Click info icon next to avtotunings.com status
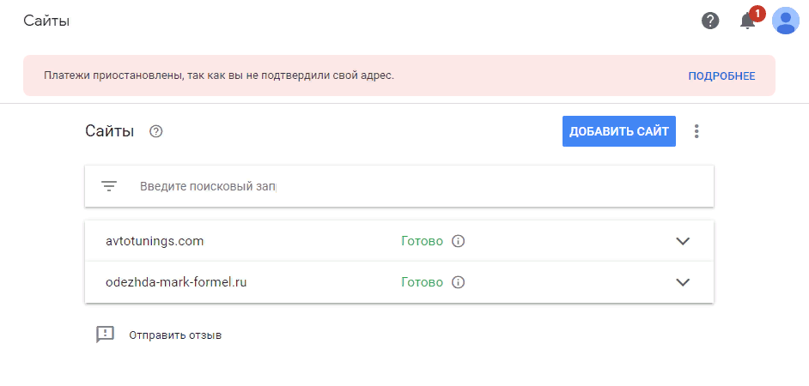Image resolution: width=809 pixels, height=386 pixels. [459, 241]
